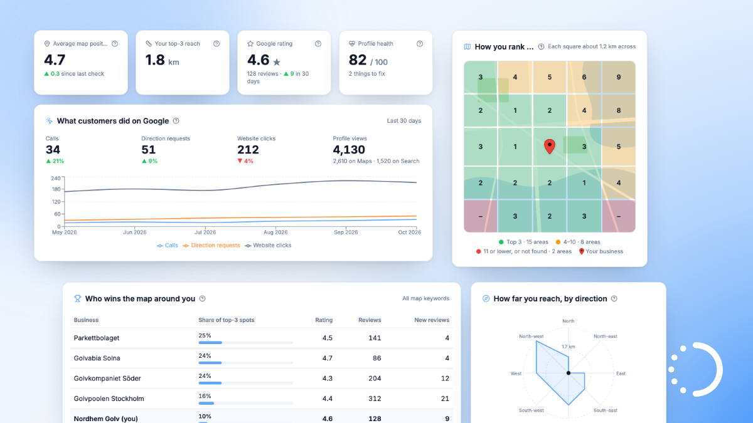The height and width of the screenshot is (423, 753).
Task: Click Your business legend entry
Action: (x=601, y=251)
